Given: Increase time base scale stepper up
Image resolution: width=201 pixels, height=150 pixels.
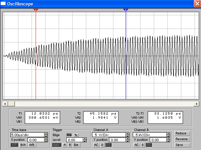Looking at the screenshot, I should 46,134.
